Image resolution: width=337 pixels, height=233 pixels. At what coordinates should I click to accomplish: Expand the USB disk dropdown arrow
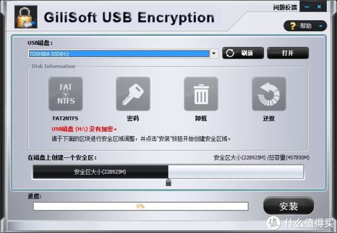tap(214, 54)
